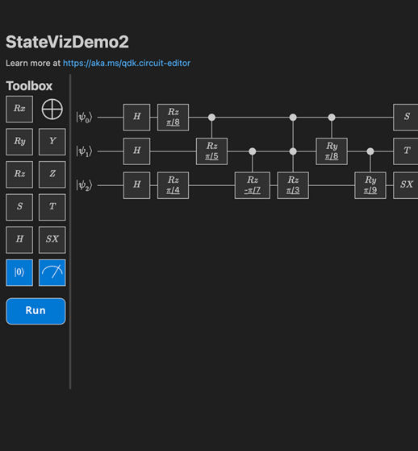Select the T gate in the Toolbox
This screenshot has height=451, width=418.
click(x=52, y=207)
